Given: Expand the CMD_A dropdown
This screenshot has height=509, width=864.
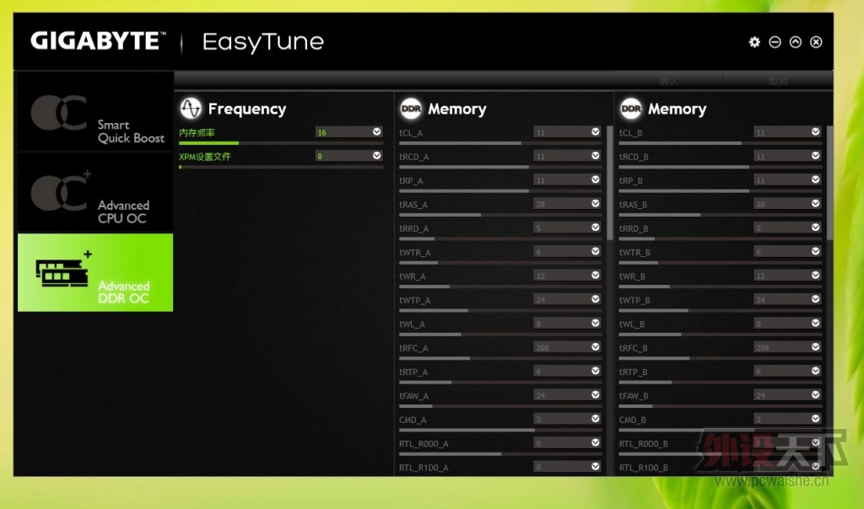Looking at the screenshot, I should (x=596, y=419).
